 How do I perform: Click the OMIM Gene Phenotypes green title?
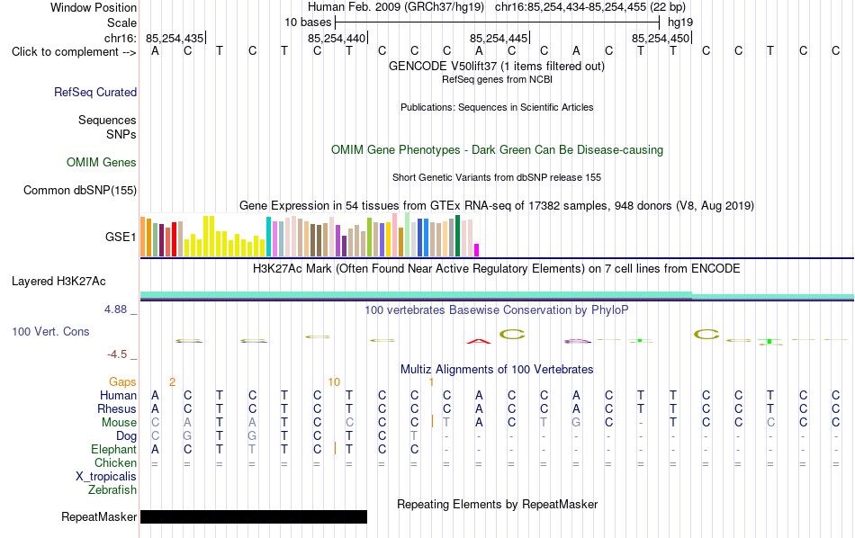[497, 150]
